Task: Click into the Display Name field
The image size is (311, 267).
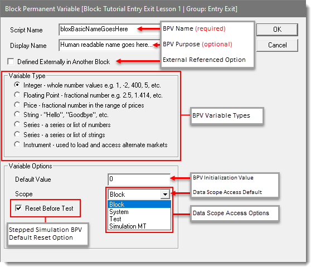Action: coord(109,45)
